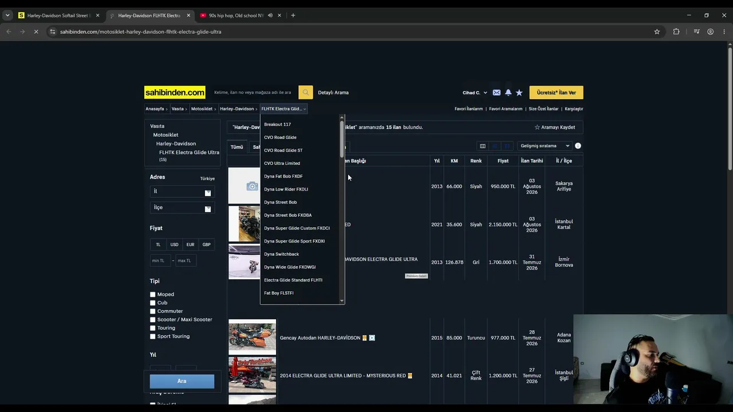Switch to grid gallery view icon
733x412 pixels.
[x=507, y=146]
